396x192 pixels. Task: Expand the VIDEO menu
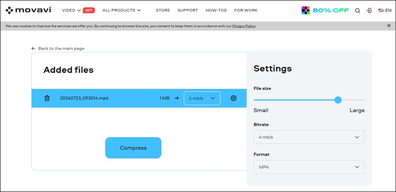coord(71,10)
